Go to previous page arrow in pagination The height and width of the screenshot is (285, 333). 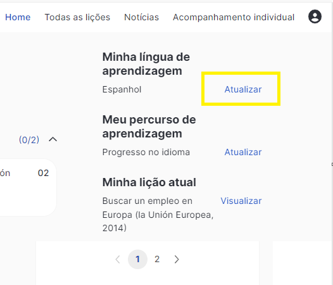tap(118, 259)
